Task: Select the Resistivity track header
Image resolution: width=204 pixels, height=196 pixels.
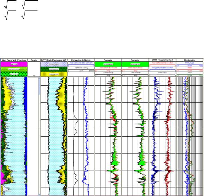Action: [x=189, y=60]
